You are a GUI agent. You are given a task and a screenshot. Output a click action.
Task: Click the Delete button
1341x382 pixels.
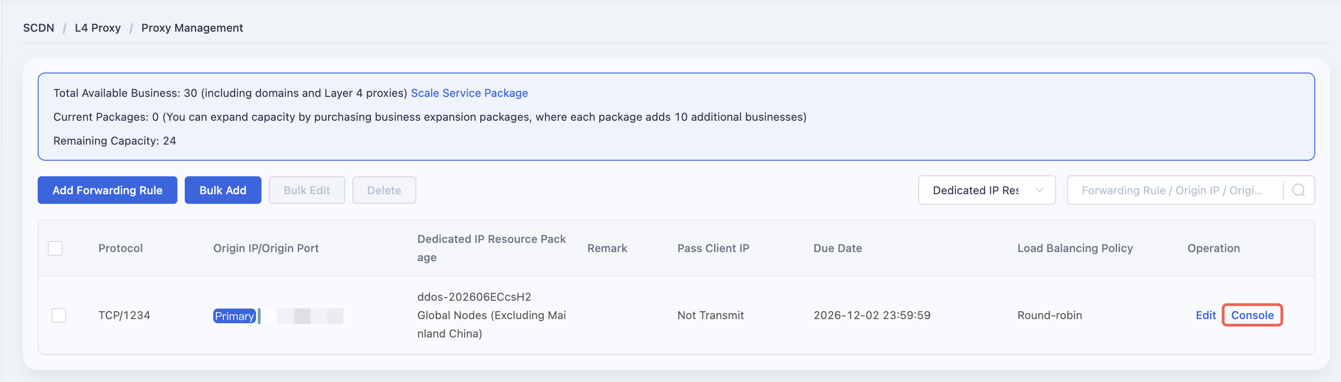pos(384,190)
